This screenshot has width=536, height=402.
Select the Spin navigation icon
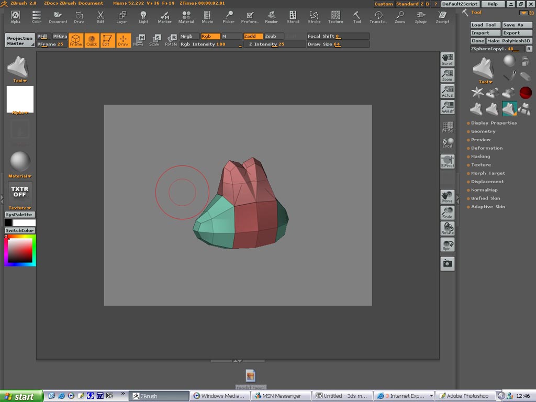[x=447, y=245]
